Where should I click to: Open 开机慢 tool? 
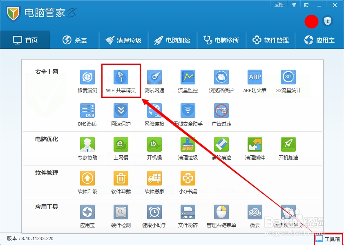(x=154, y=149)
